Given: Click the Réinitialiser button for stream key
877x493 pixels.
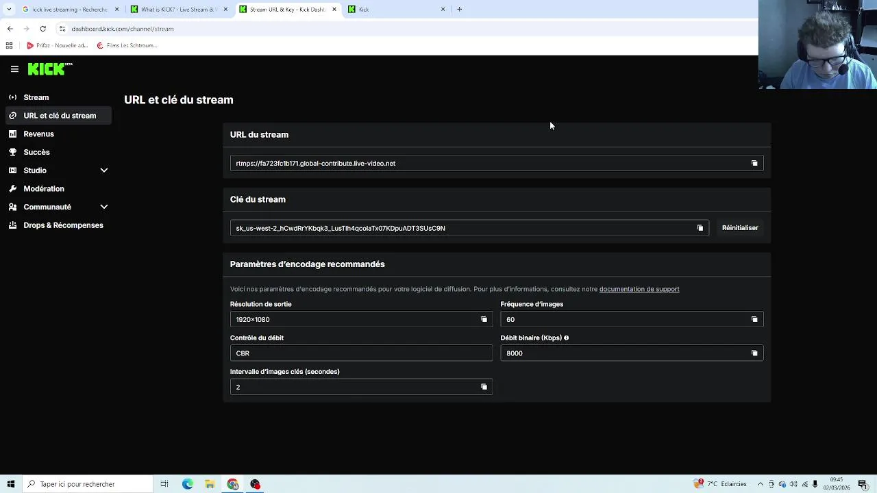Looking at the screenshot, I should coord(740,228).
